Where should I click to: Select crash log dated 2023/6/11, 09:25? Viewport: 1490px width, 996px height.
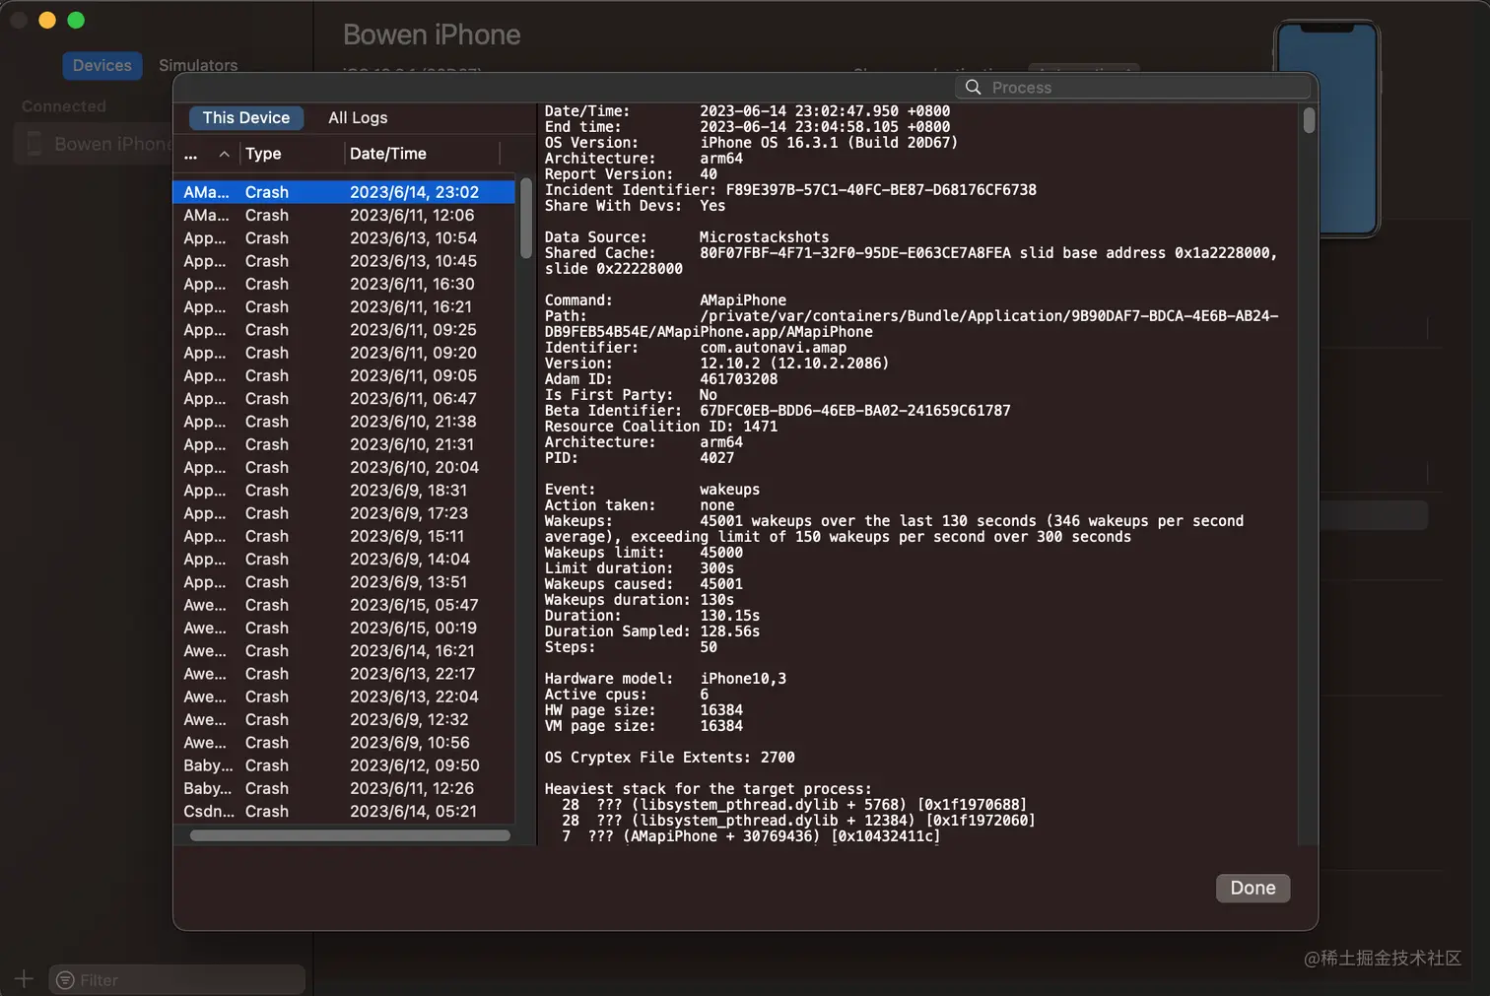click(344, 329)
